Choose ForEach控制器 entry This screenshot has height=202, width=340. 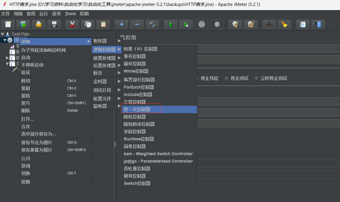tap(159, 87)
